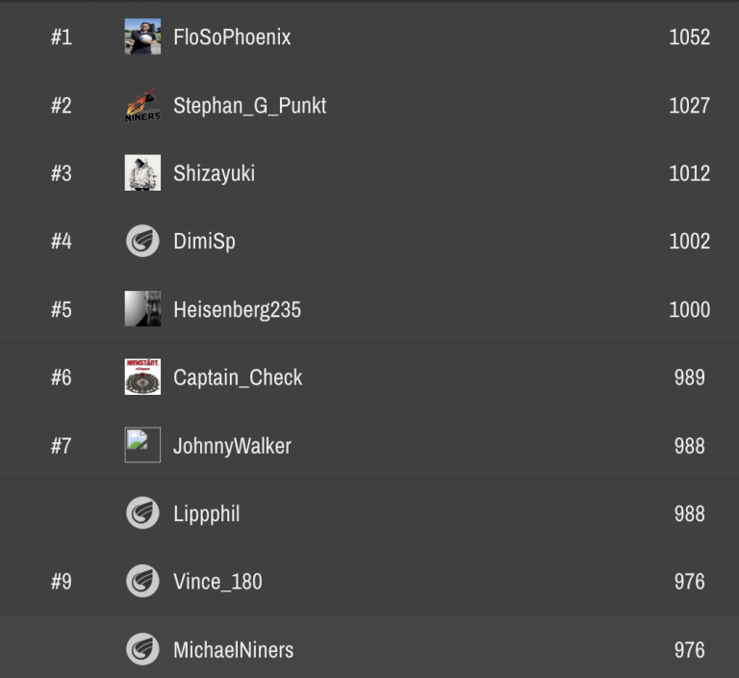Click Lippphil's default wing avatar icon
The height and width of the screenshot is (678, 739).
142,513
